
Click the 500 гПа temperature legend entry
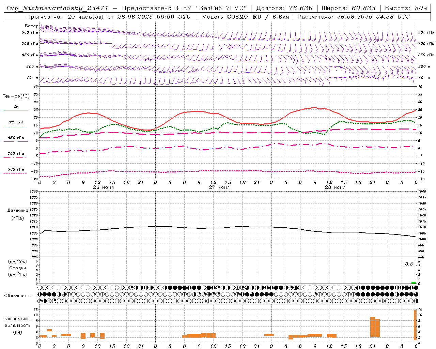[x=16, y=169]
